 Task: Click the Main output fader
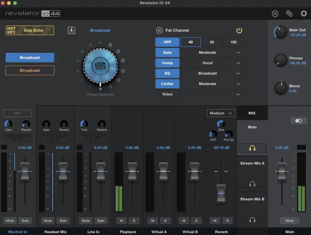(x=282, y=171)
